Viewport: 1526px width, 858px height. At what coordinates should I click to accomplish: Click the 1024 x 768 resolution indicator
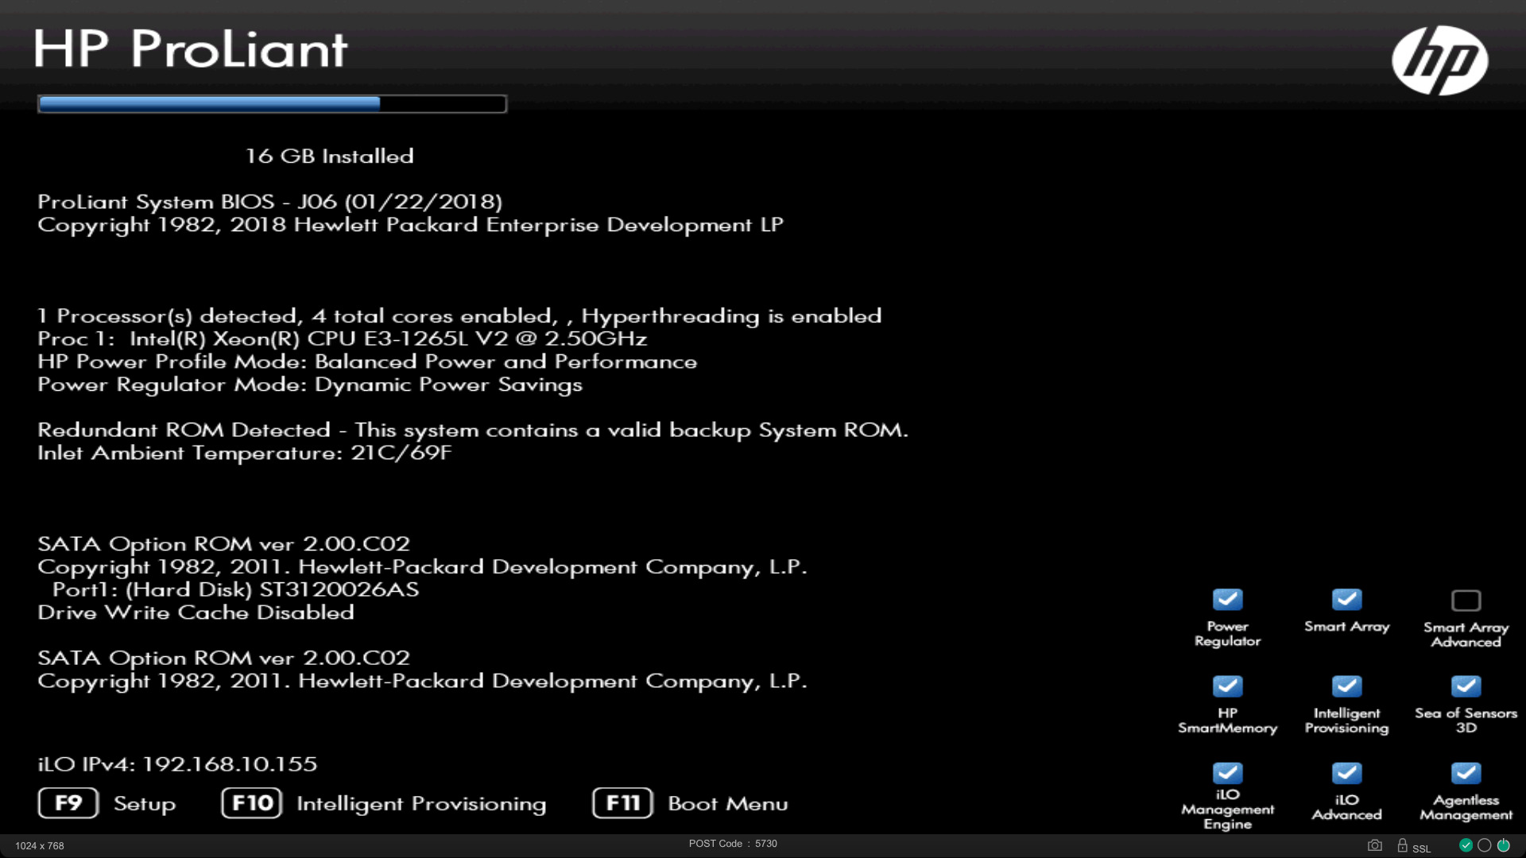pos(39,846)
